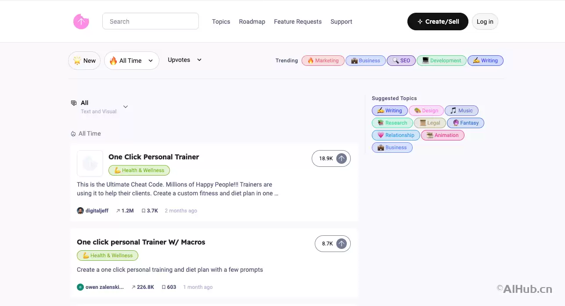Choose Writing in Suggested Topics
The width and height of the screenshot is (565, 306).
coord(389,111)
